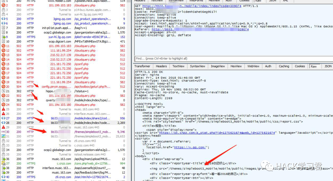The image size is (333, 181).
Task: Open the https://v.qq.com/ link
Action: (190, 147)
